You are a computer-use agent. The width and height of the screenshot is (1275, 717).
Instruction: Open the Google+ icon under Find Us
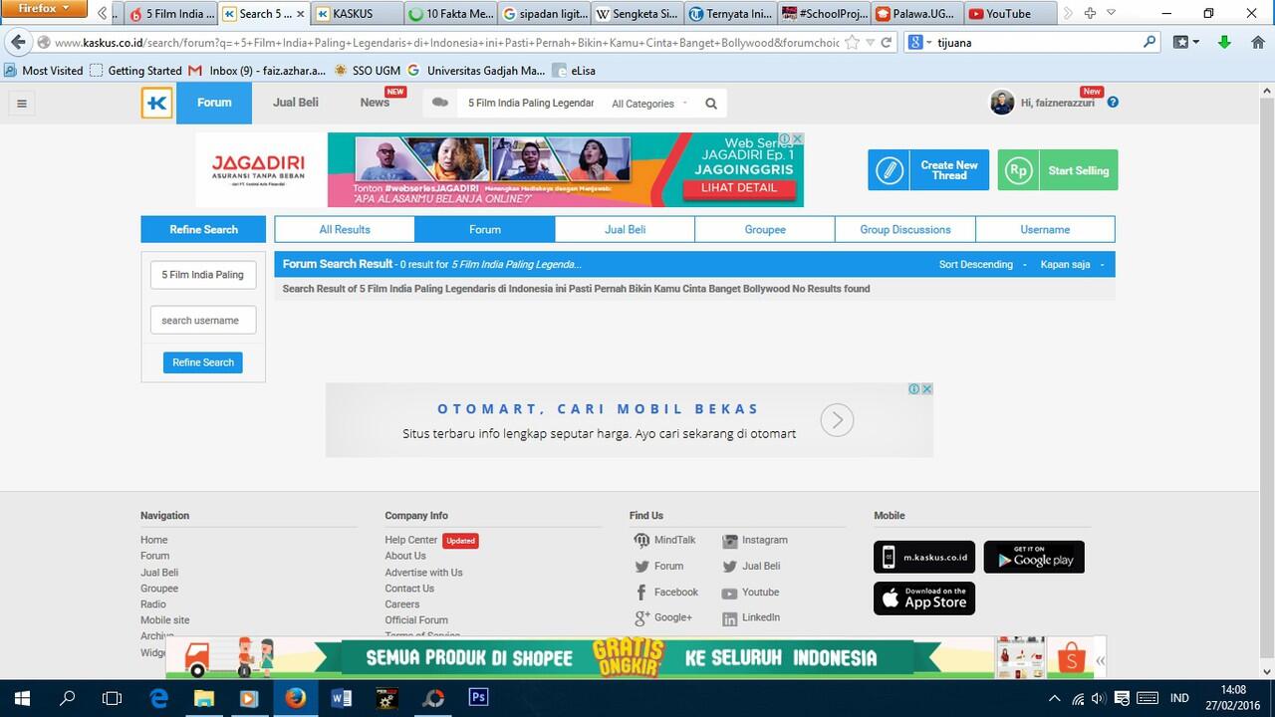(641, 618)
